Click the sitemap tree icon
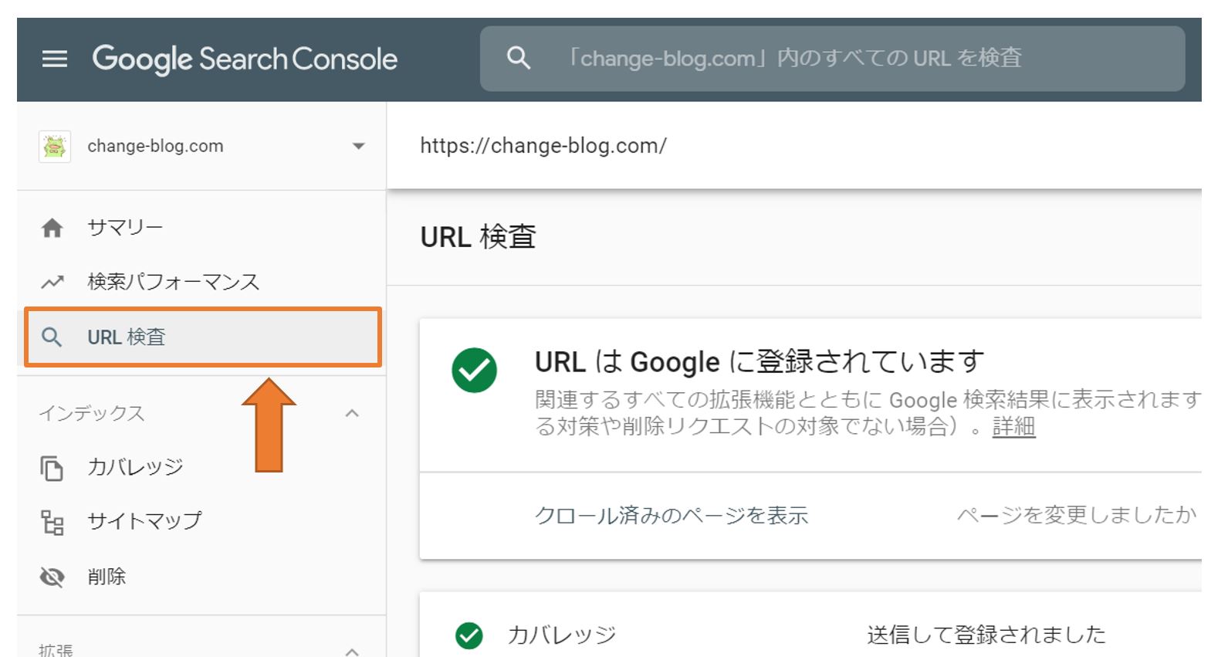This screenshot has height=657, width=1228. pos(52,523)
